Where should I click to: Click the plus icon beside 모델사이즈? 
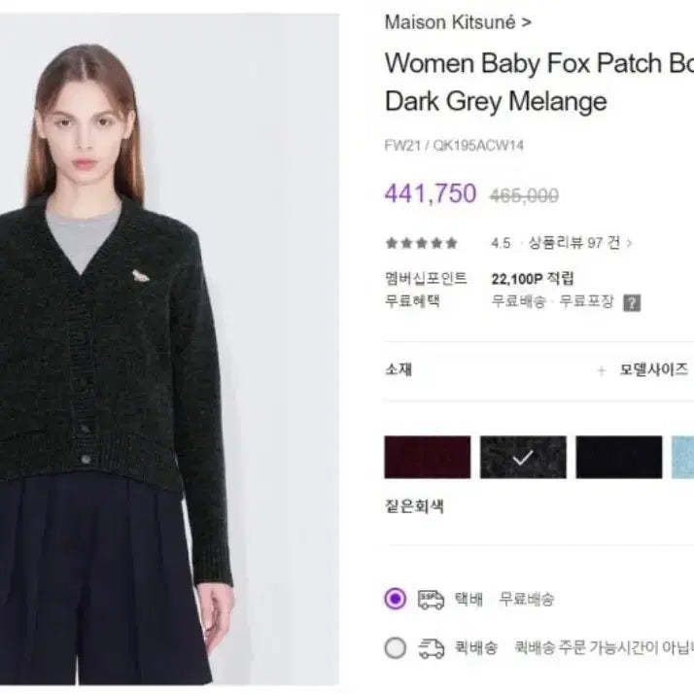pos(601,370)
